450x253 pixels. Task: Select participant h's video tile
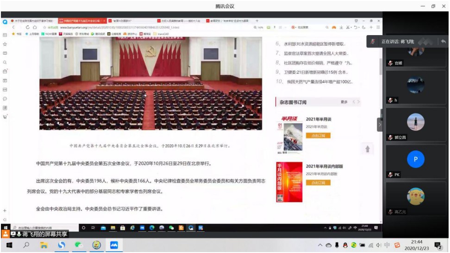coord(416,87)
